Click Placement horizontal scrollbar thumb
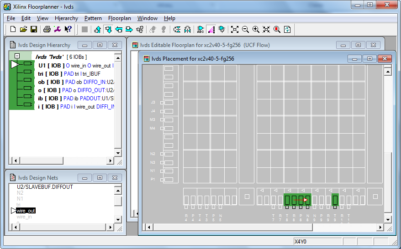 click(x=233, y=227)
